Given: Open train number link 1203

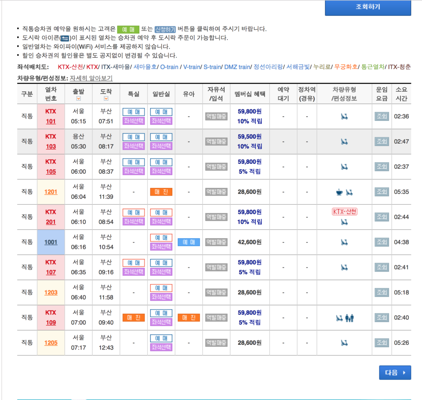Looking at the screenshot, I should coord(51,292).
